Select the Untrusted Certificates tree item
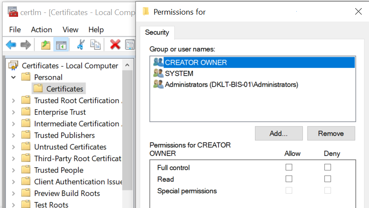Viewport: 369px width, 208px height. click(x=70, y=147)
